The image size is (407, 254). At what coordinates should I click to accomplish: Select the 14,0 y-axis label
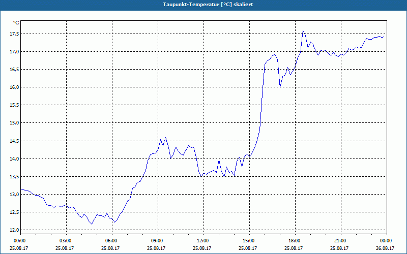point(15,159)
